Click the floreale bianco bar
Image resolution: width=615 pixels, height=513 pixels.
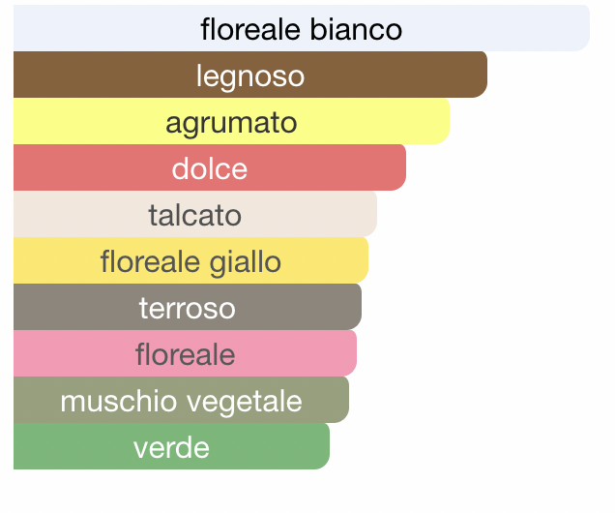pyautogui.click(x=302, y=28)
